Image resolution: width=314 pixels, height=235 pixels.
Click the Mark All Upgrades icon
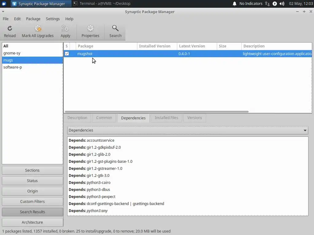[x=38, y=28]
